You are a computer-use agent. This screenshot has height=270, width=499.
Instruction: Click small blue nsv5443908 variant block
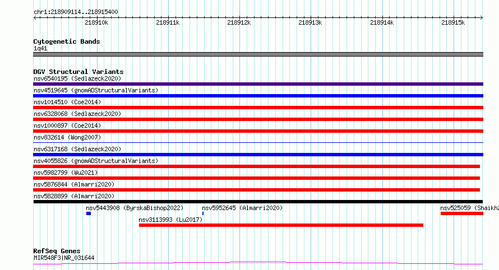(x=89, y=213)
